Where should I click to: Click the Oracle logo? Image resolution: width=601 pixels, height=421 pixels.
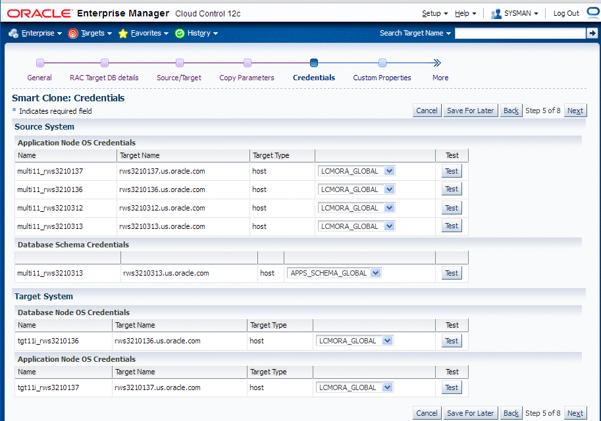39,13
